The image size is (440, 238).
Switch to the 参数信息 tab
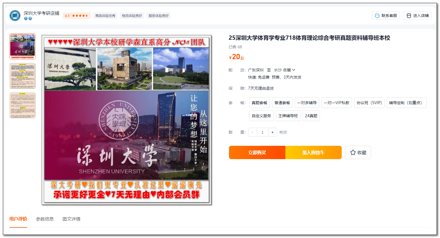45,219
